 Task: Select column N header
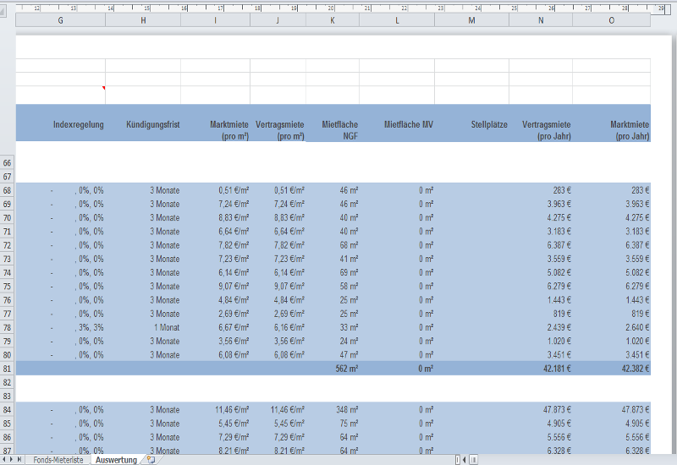541,20
